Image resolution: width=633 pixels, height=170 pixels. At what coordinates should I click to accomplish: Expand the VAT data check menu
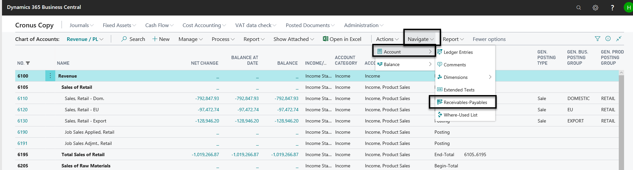pyautogui.click(x=256, y=25)
